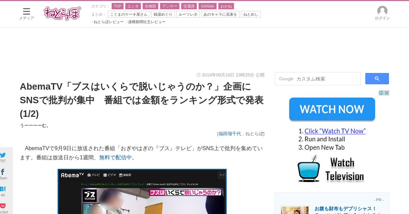Click the PR article thumbnail image
This screenshot has width=409, height=214.
pyautogui.click(x=295, y=210)
